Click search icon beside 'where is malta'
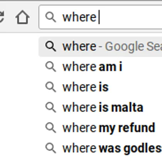The image size is (162, 162). coord(51,107)
